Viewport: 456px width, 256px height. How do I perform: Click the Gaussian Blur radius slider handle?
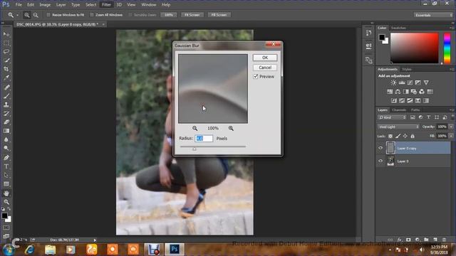coord(195,149)
